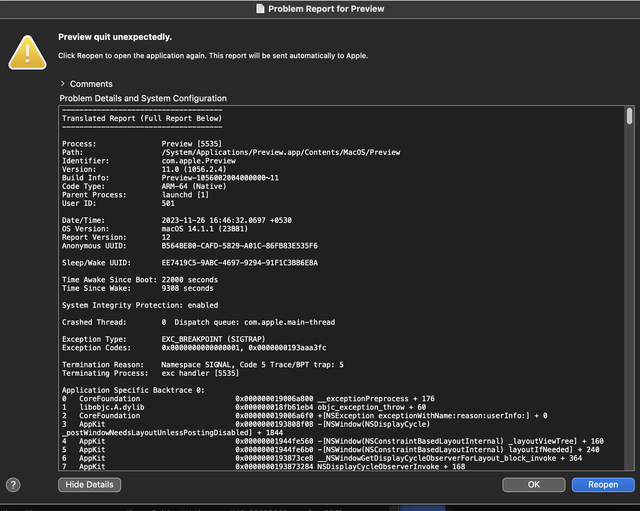Image resolution: width=640 pixels, height=511 pixels.
Task: Reopen Preview with the Reopen button
Action: (x=603, y=485)
